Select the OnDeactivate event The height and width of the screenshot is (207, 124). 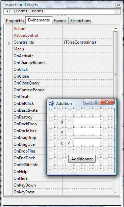[26, 110]
